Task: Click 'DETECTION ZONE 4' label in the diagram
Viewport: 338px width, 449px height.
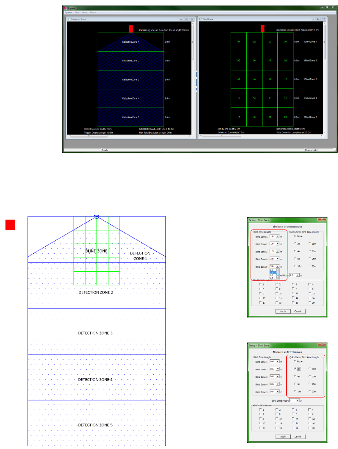Action: coord(95,379)
